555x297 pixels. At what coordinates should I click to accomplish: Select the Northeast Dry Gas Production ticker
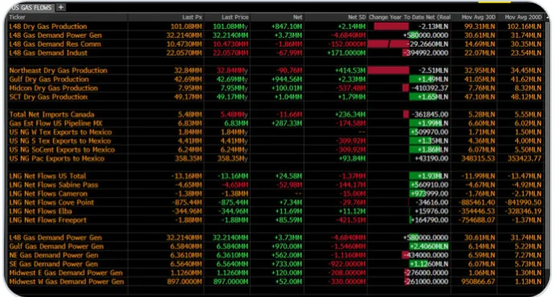pos(58,70)
